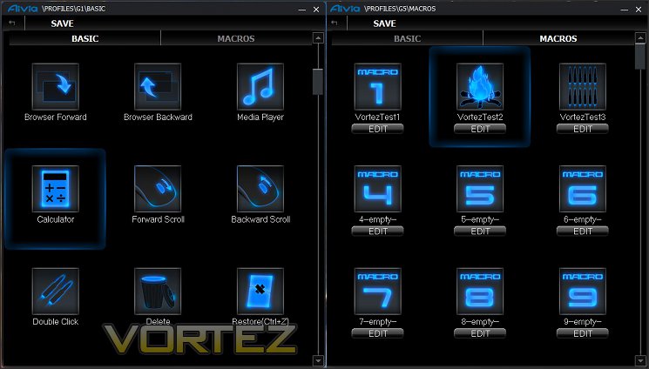Open BASIC tab in G1 window
The height and width of the screenshot is (369, 649).
point(85,38)
